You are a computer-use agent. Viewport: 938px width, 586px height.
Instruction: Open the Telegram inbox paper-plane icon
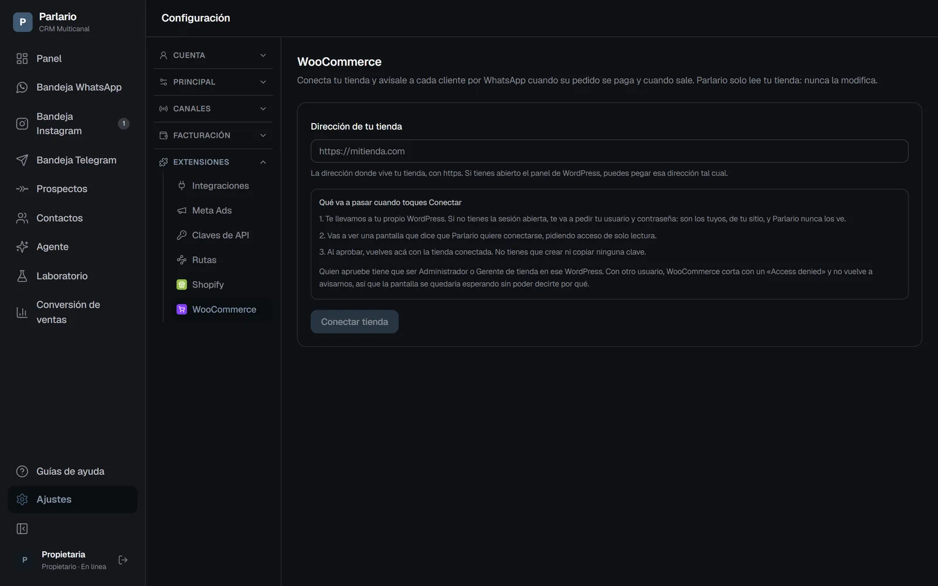pos(22,160)
